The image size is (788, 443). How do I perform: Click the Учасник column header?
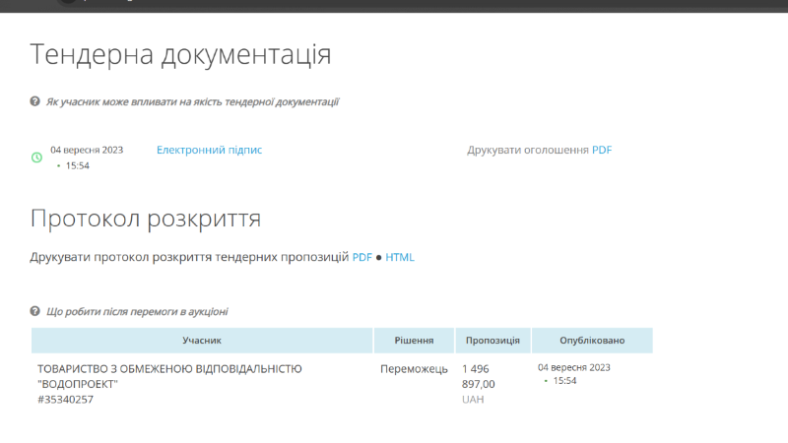(202, 341)
